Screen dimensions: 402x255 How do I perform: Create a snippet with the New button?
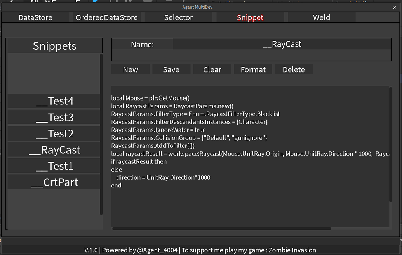(130, 69)
